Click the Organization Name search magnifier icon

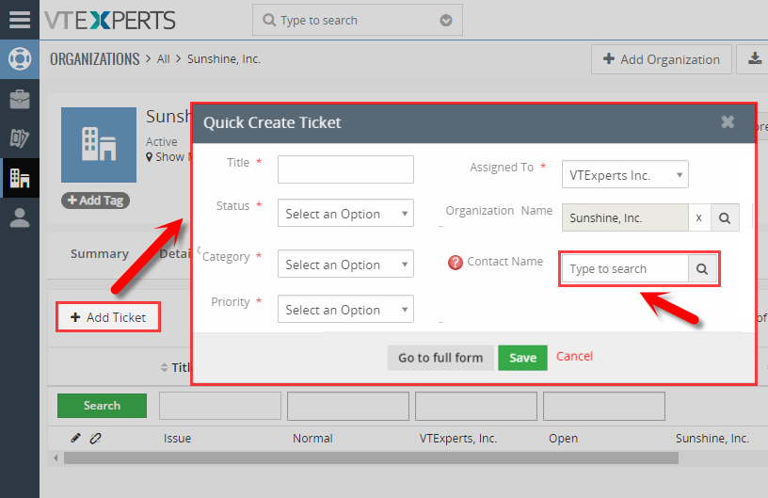pyautogui.click(x=725, y=217)
